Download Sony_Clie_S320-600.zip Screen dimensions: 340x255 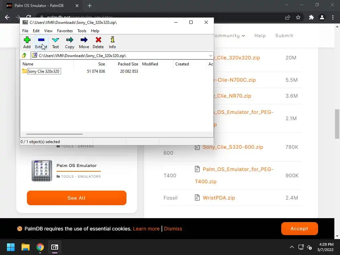coord(233,147)
